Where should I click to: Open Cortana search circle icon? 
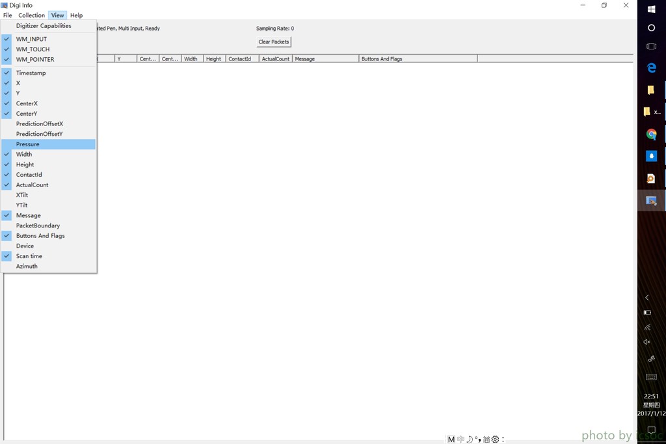[651, 28]
